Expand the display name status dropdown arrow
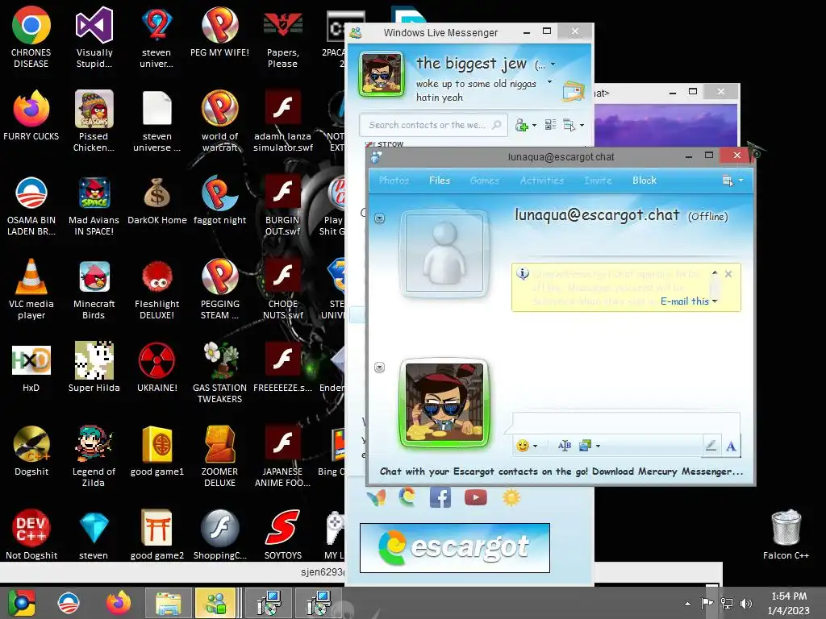Viewport: 826px width, 619px height. point(553,64)
